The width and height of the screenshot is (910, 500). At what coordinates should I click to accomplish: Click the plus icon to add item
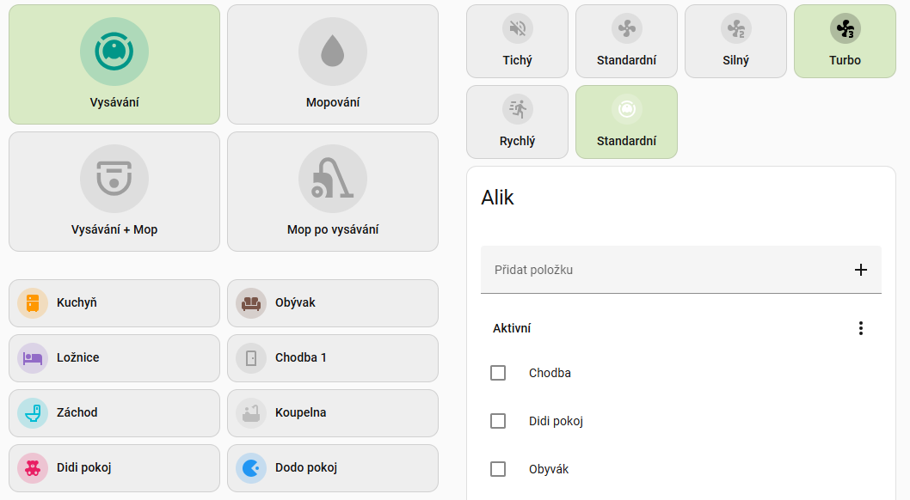(860, 270)
